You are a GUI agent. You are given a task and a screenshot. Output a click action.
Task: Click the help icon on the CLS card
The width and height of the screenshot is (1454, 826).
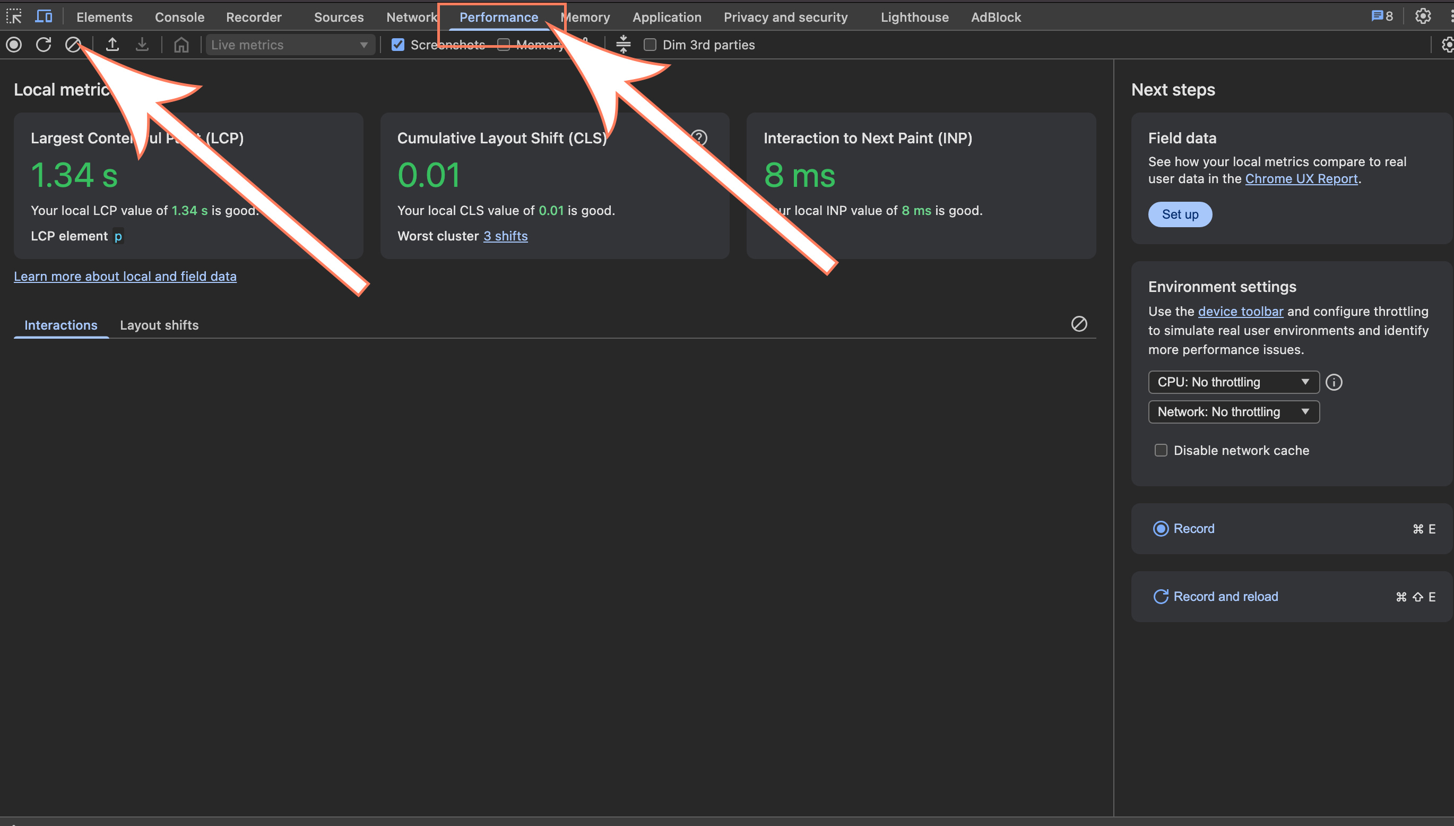(x=699, y=138)
